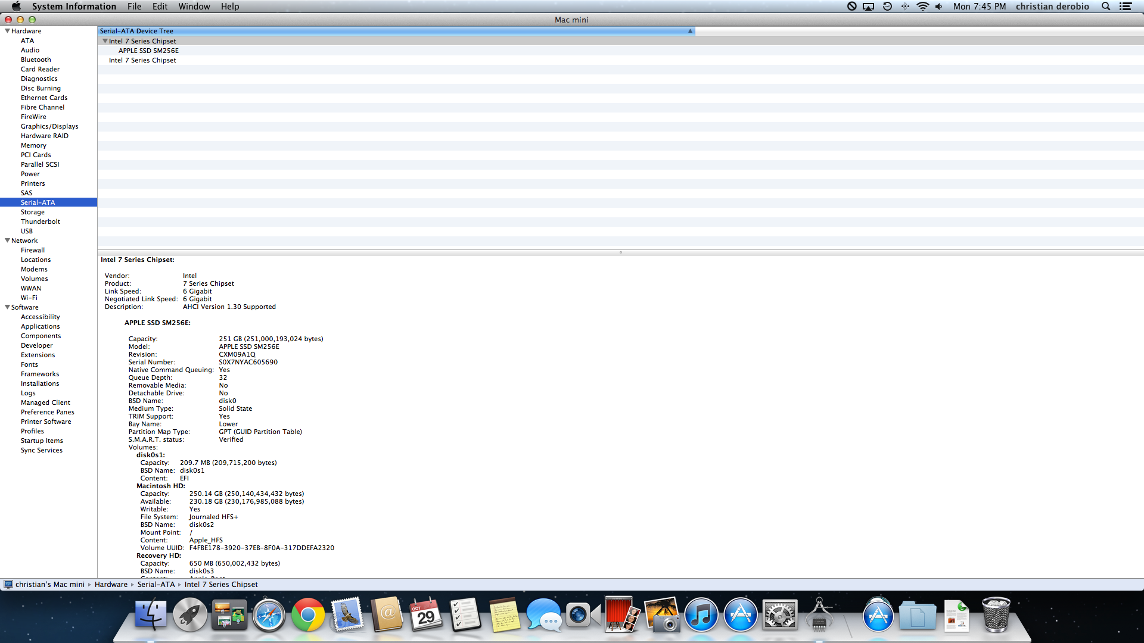Open Trash in the dock
The height and width of the screenshot is (643, 1144).
pyautogui.click(x=996, y=615)
